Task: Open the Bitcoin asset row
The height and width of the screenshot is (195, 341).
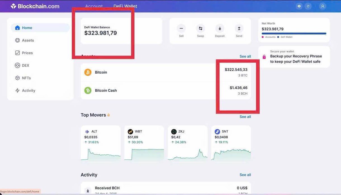Action: coord(166,72)
